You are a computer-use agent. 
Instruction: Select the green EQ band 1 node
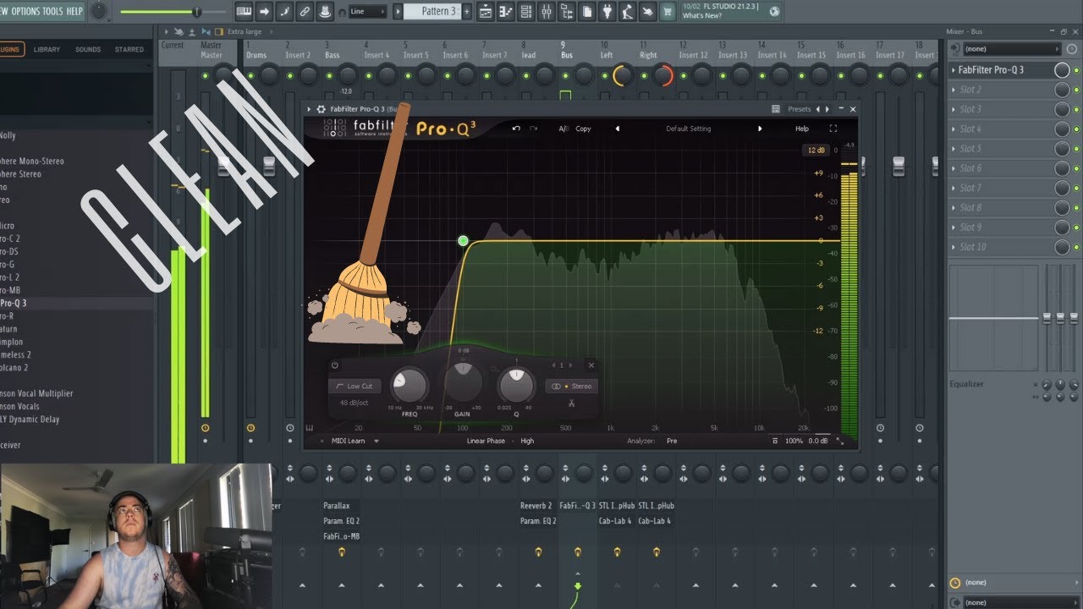[x=463, y=241]
